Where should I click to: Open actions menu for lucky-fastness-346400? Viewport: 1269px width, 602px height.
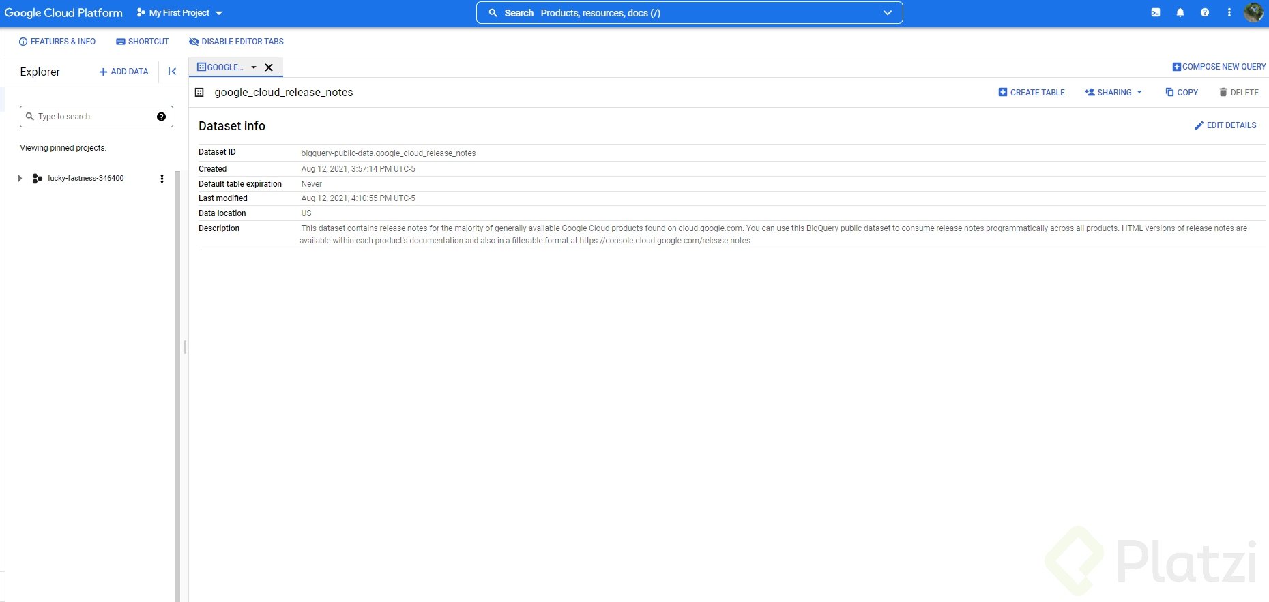coord(162,179)
